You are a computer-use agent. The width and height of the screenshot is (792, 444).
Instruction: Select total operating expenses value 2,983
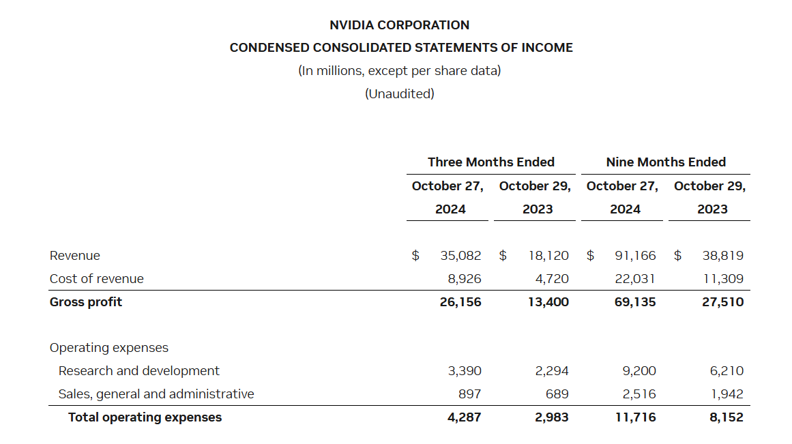pos(552,417)
